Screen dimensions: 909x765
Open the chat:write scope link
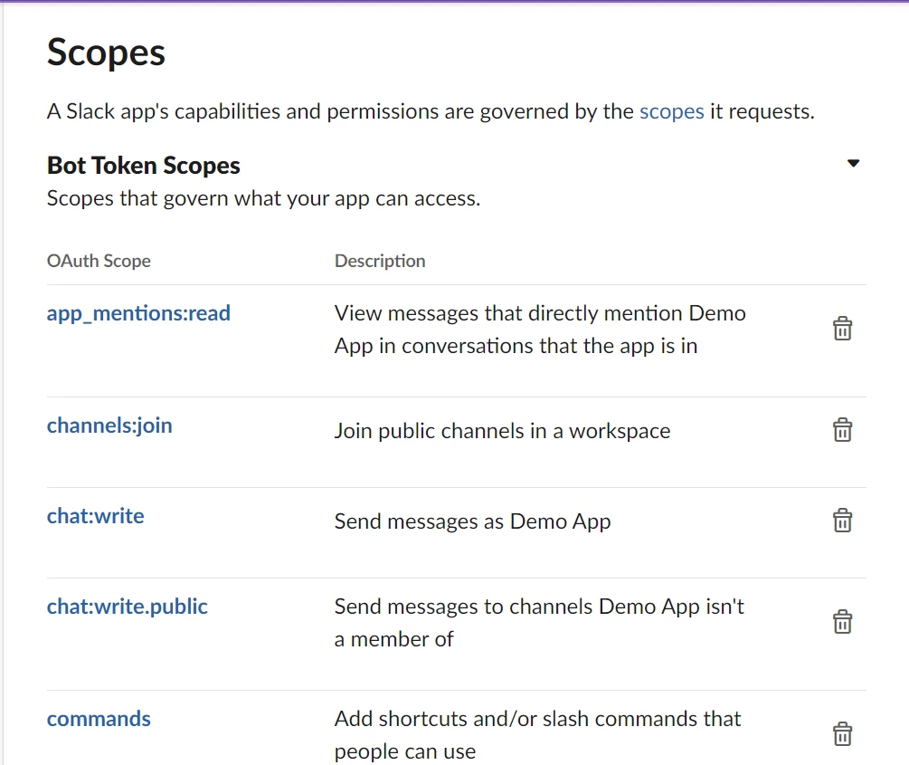(x=96, y=516)
